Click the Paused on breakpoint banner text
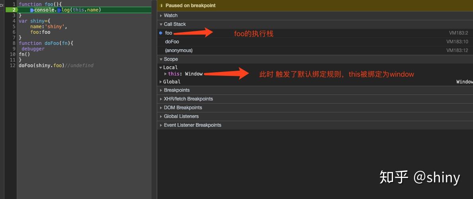Viewport: 473px width, 199px height. pyautogui.click(x=191, y=6)
